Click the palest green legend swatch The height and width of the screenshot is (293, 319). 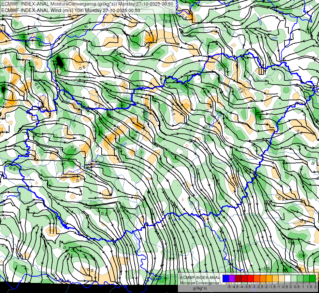click(x=294, y=278)
